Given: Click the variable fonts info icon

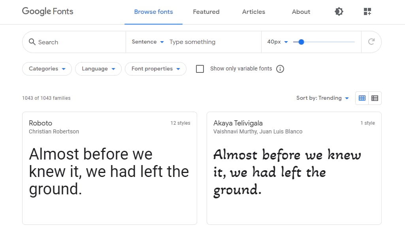Looking at the screenshot, I should click(280, 68).
